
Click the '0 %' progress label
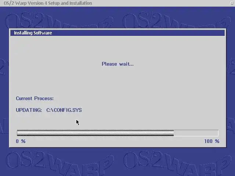pos(21,141)
